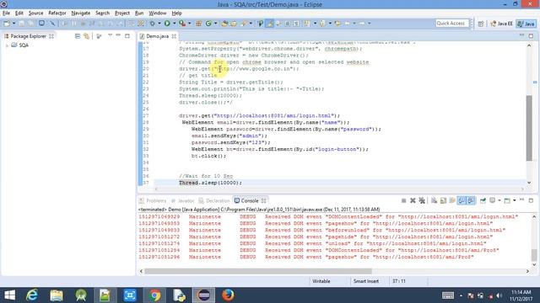The image size is (540, 303).
Task: Open the Open Console dropdown arrow
Action: pyautogui.click(x=514, y=200)
